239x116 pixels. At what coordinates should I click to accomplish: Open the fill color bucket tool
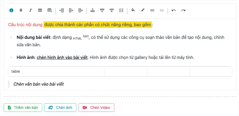click(133, 10)
